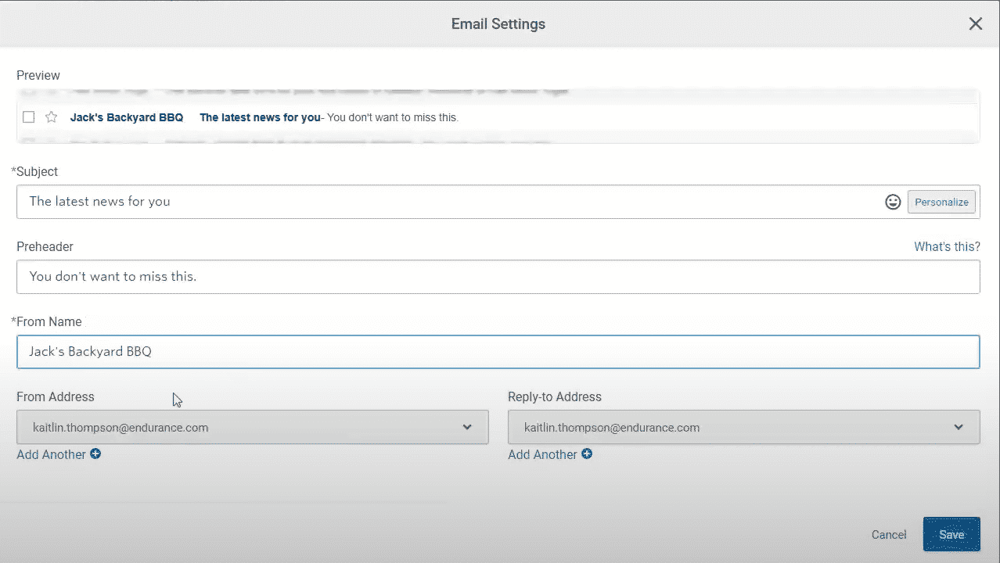Viewport: 1000px width, 563px height.
Task: Open the "What's this?" preheader help link
Action: click(947, 246)
